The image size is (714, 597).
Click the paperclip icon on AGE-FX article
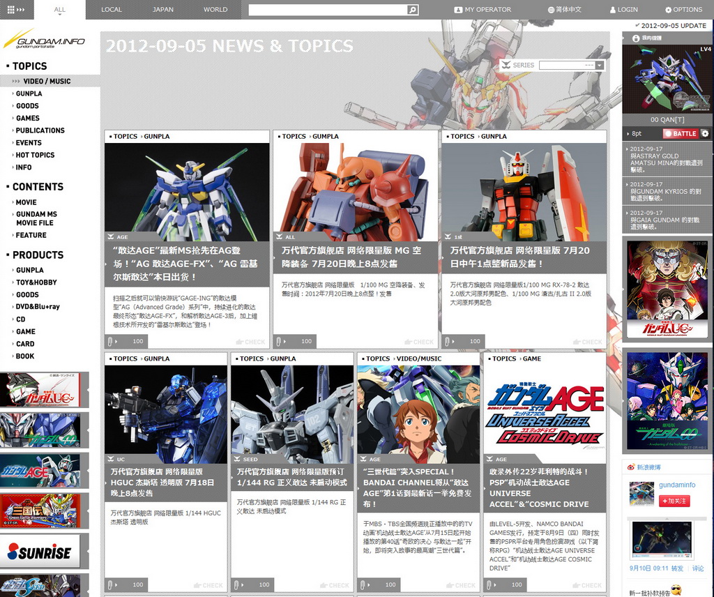[x=111, y=342]
